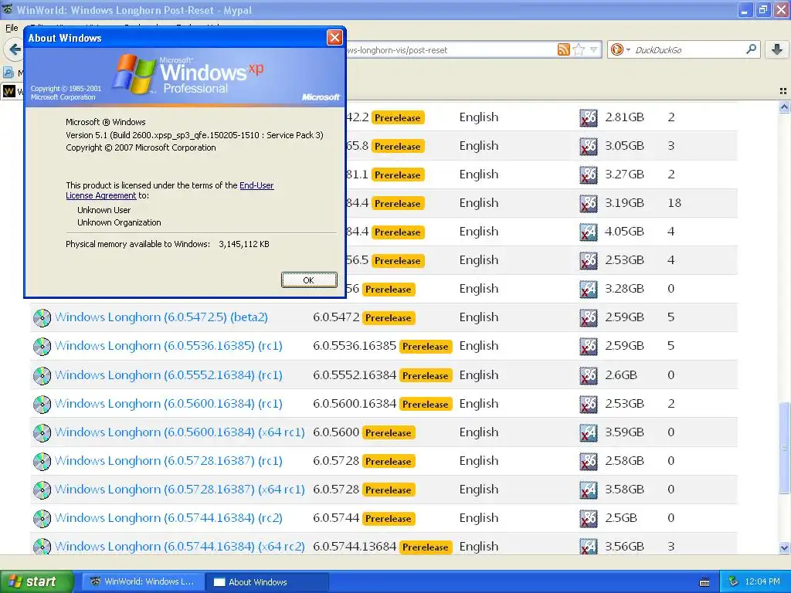This screenshot has width=791, height=593.
Task: Bookmark page with the star icon
Action: coord(579,49)
